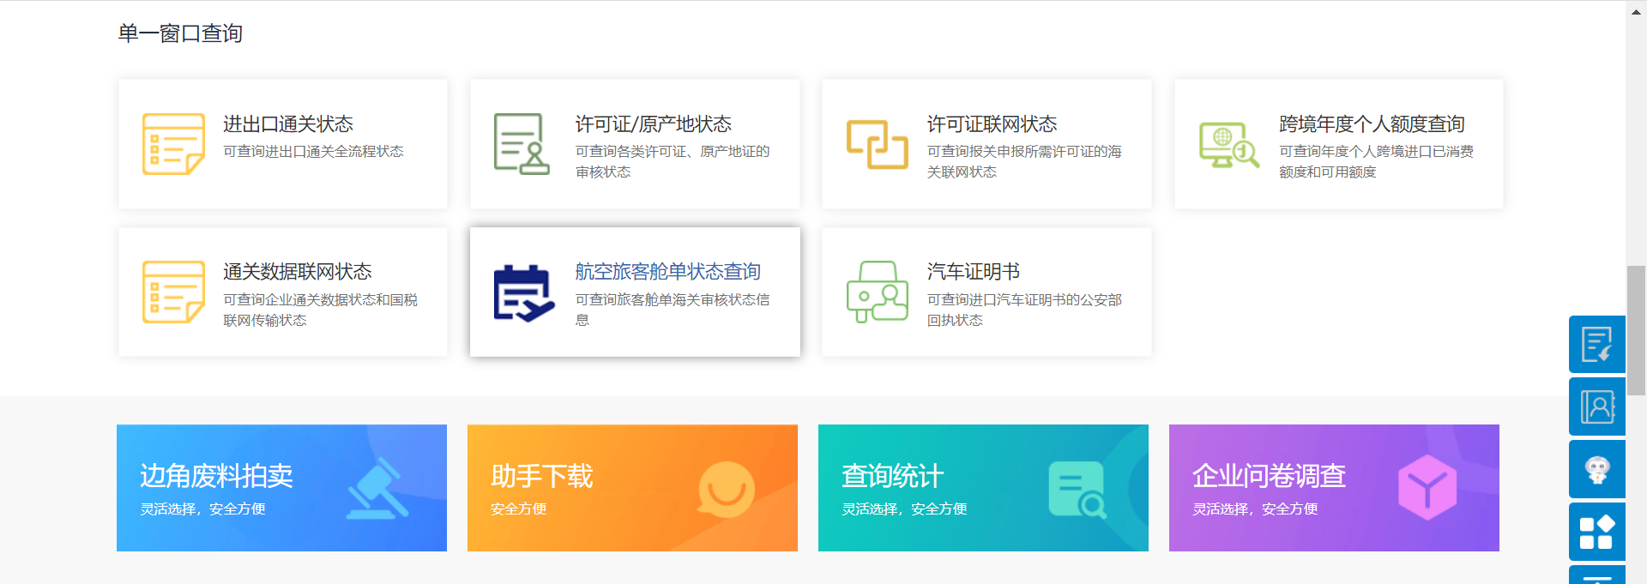Click description text 可查询各类许可证、原产地证的审核状态

coord(673,161)
